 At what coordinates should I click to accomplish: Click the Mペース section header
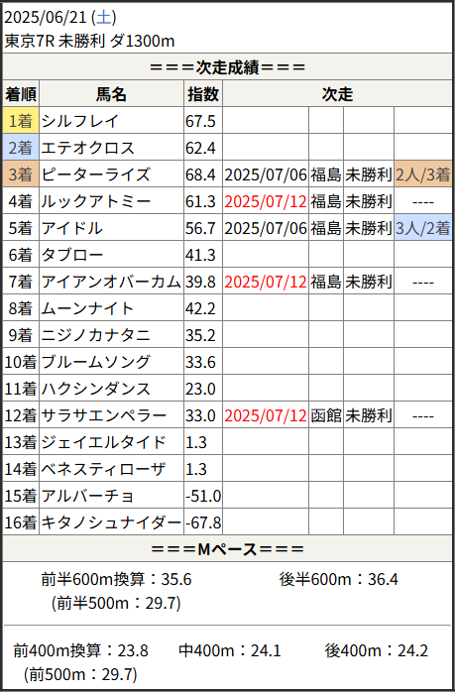tap(227, 549)
